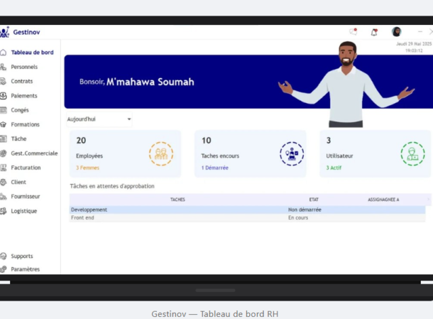This screenshot has width=433, height=319.
Task: Expand the Aujourd'hui period dropdown
Action: coord(99,119)
